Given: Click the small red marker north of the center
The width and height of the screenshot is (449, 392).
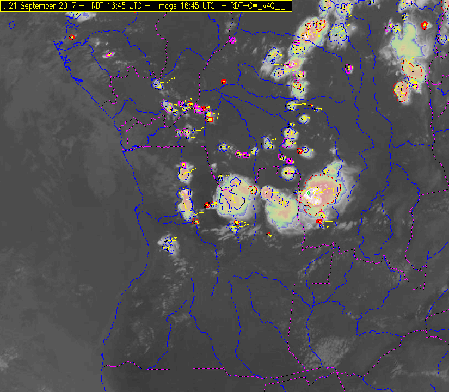Looking at the screenshot, I should point(223,81).
